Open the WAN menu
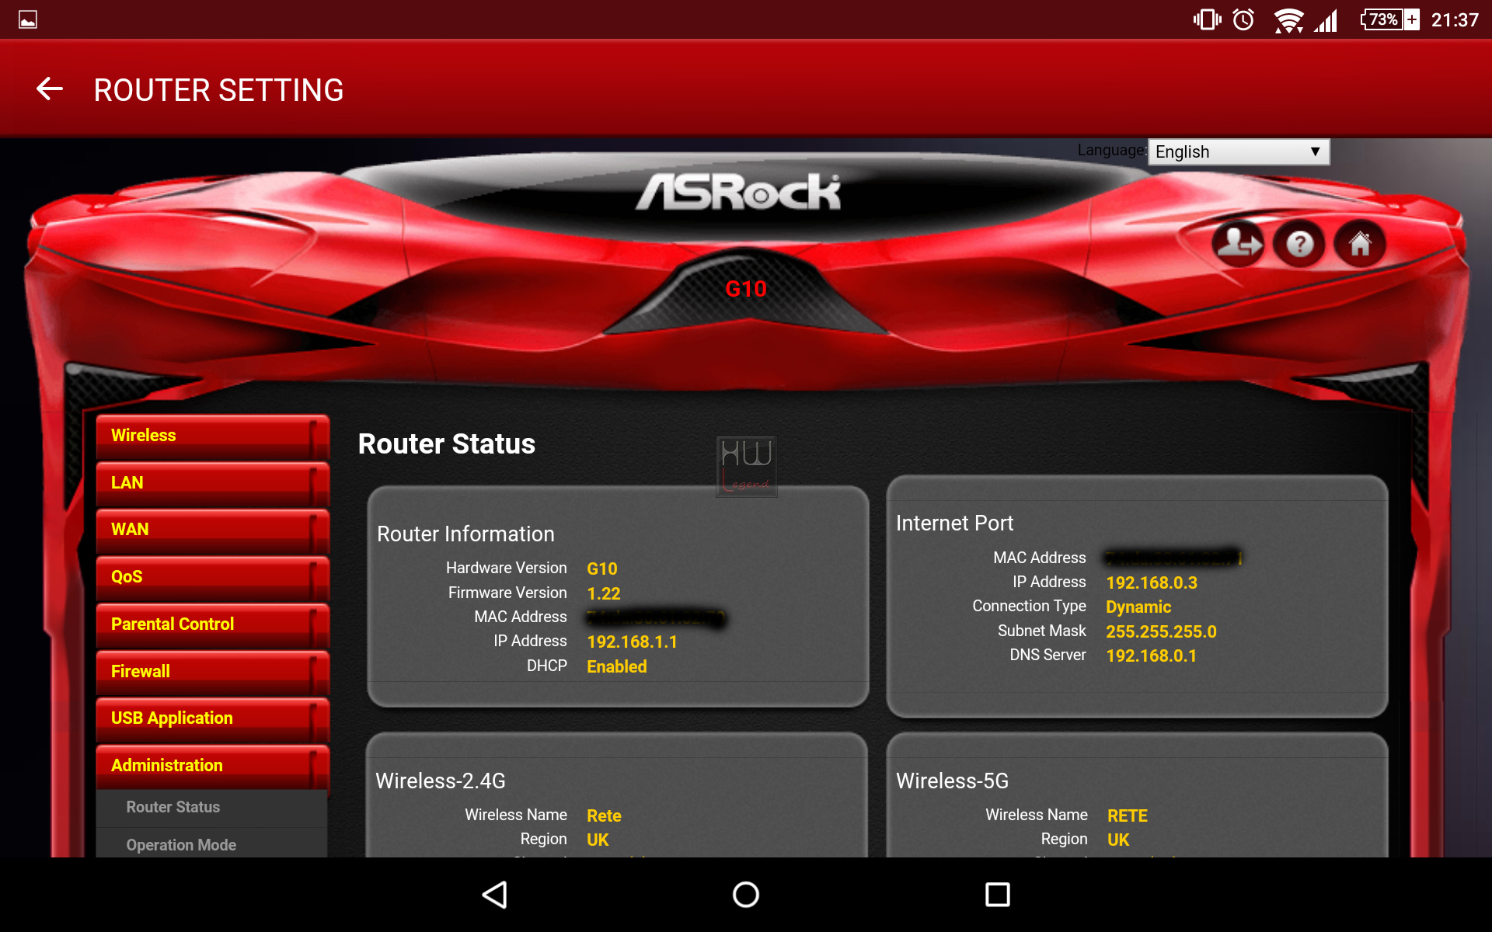 [x=212, y=530]
